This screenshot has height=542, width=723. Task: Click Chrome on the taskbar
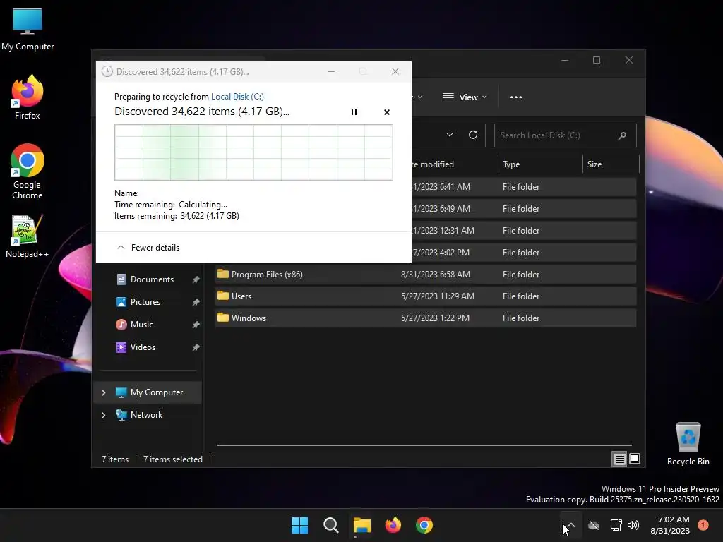424,525
